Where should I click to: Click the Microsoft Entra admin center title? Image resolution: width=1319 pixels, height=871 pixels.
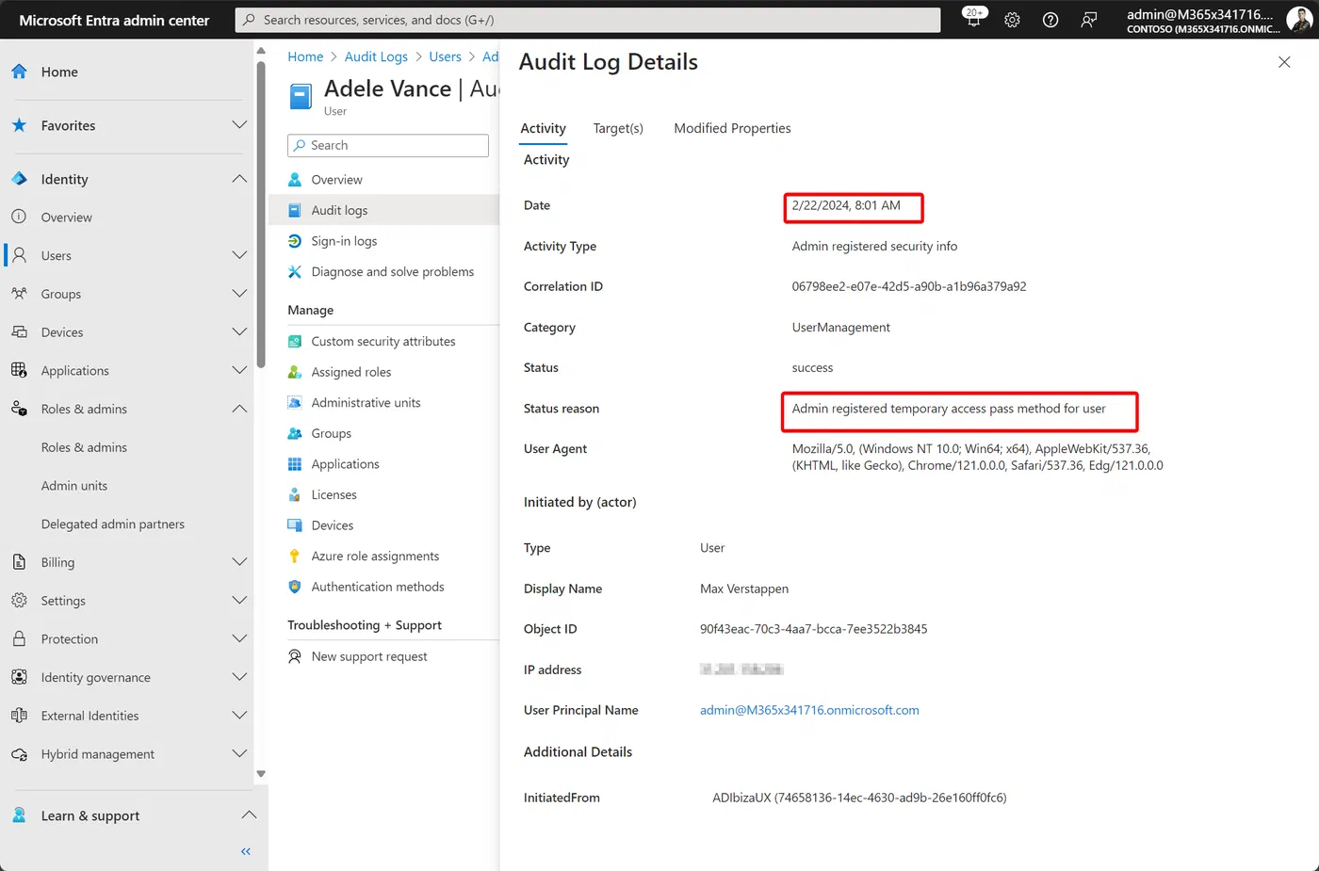click(x=114, y=20)
